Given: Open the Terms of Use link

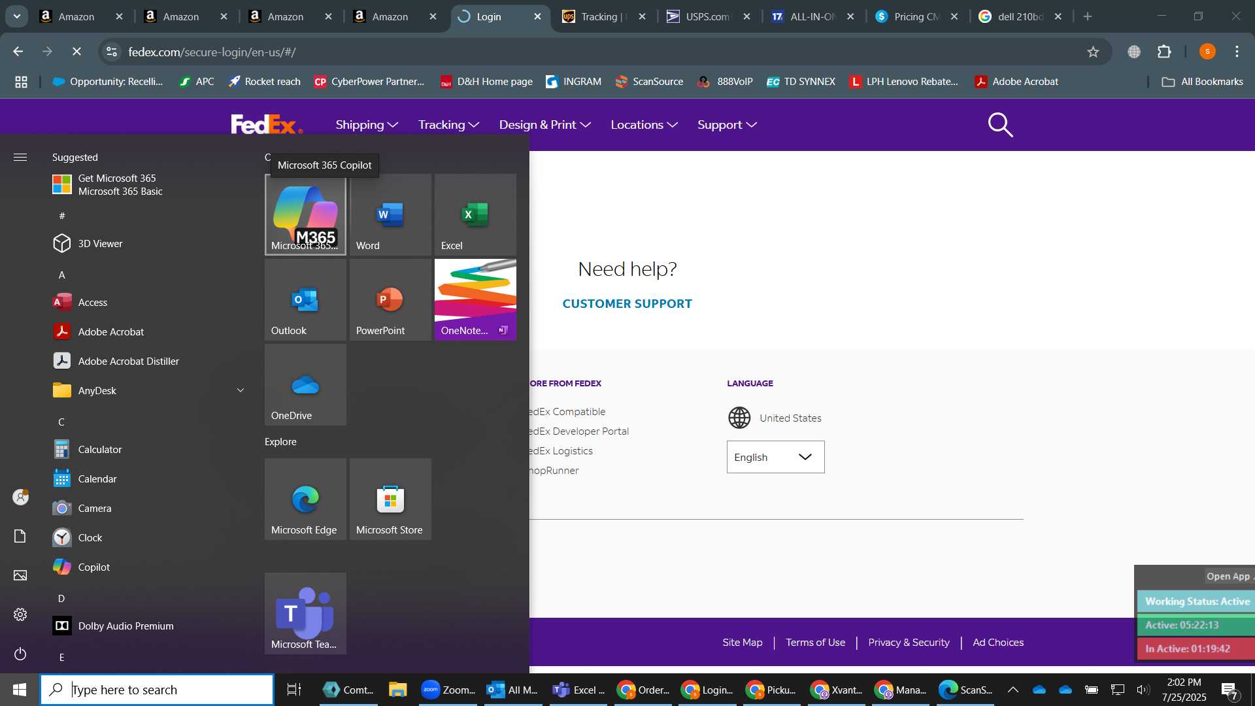Looking at the screenshot, I should pos(815,643).
